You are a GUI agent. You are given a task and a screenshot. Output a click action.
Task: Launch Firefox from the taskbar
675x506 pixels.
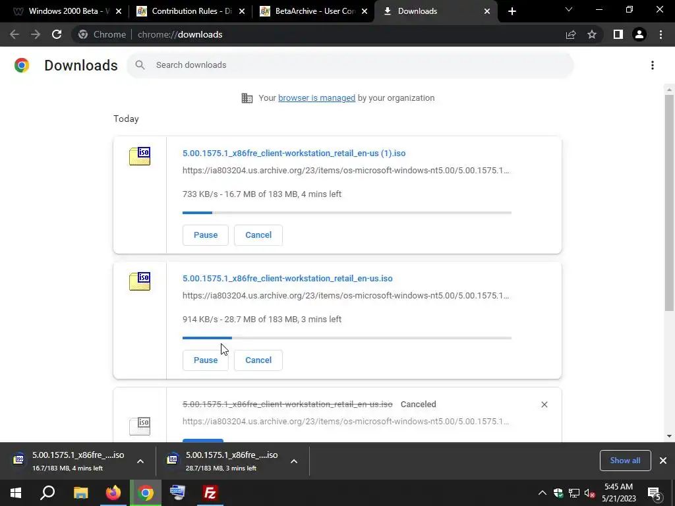click(113, 493)
